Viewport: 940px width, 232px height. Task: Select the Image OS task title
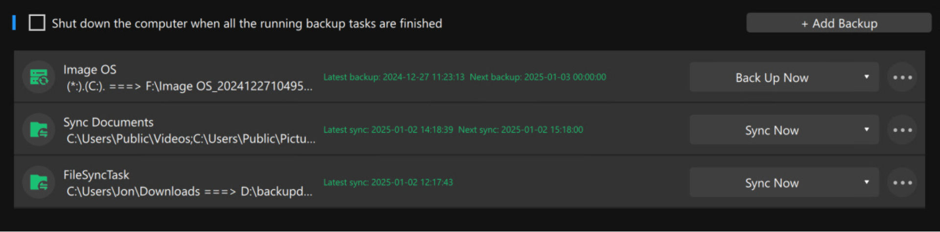tap(90, 70)
